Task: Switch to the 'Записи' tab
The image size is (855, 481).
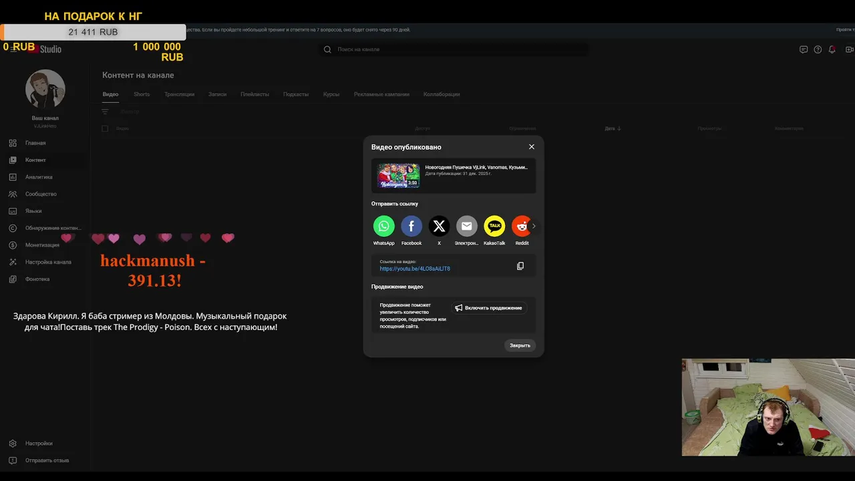Action: click(x=217, y=94)
